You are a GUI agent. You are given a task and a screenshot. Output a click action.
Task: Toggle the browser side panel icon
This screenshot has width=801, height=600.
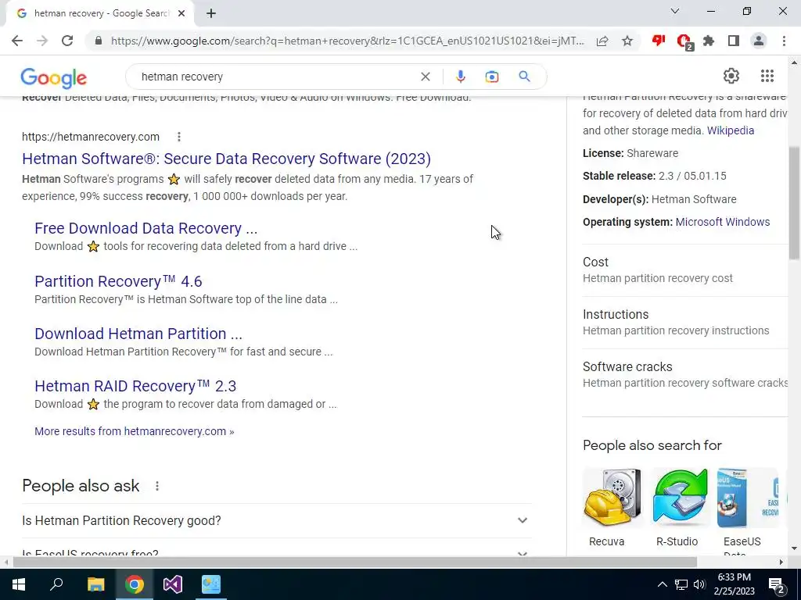click(734, 41)
